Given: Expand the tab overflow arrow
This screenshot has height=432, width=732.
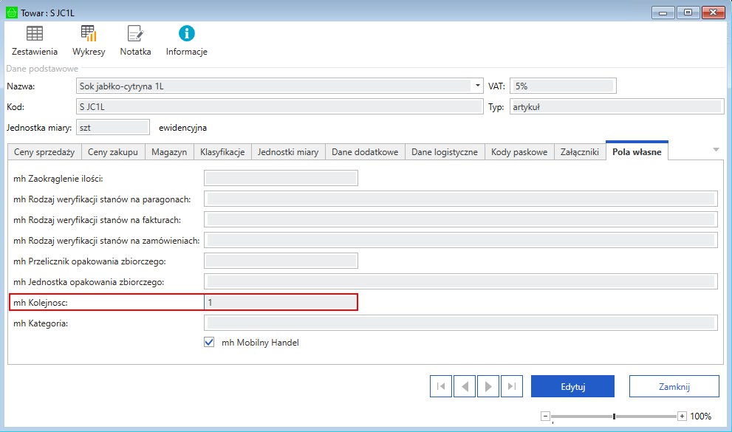Looking at the screenshot, I should pyautogui.click(x=715, y=150).
